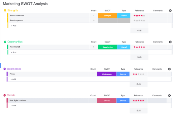Screen dimensions: 175x115
Task: Click Relevance column header in Weaknesses group
Action: pos(139,69)
